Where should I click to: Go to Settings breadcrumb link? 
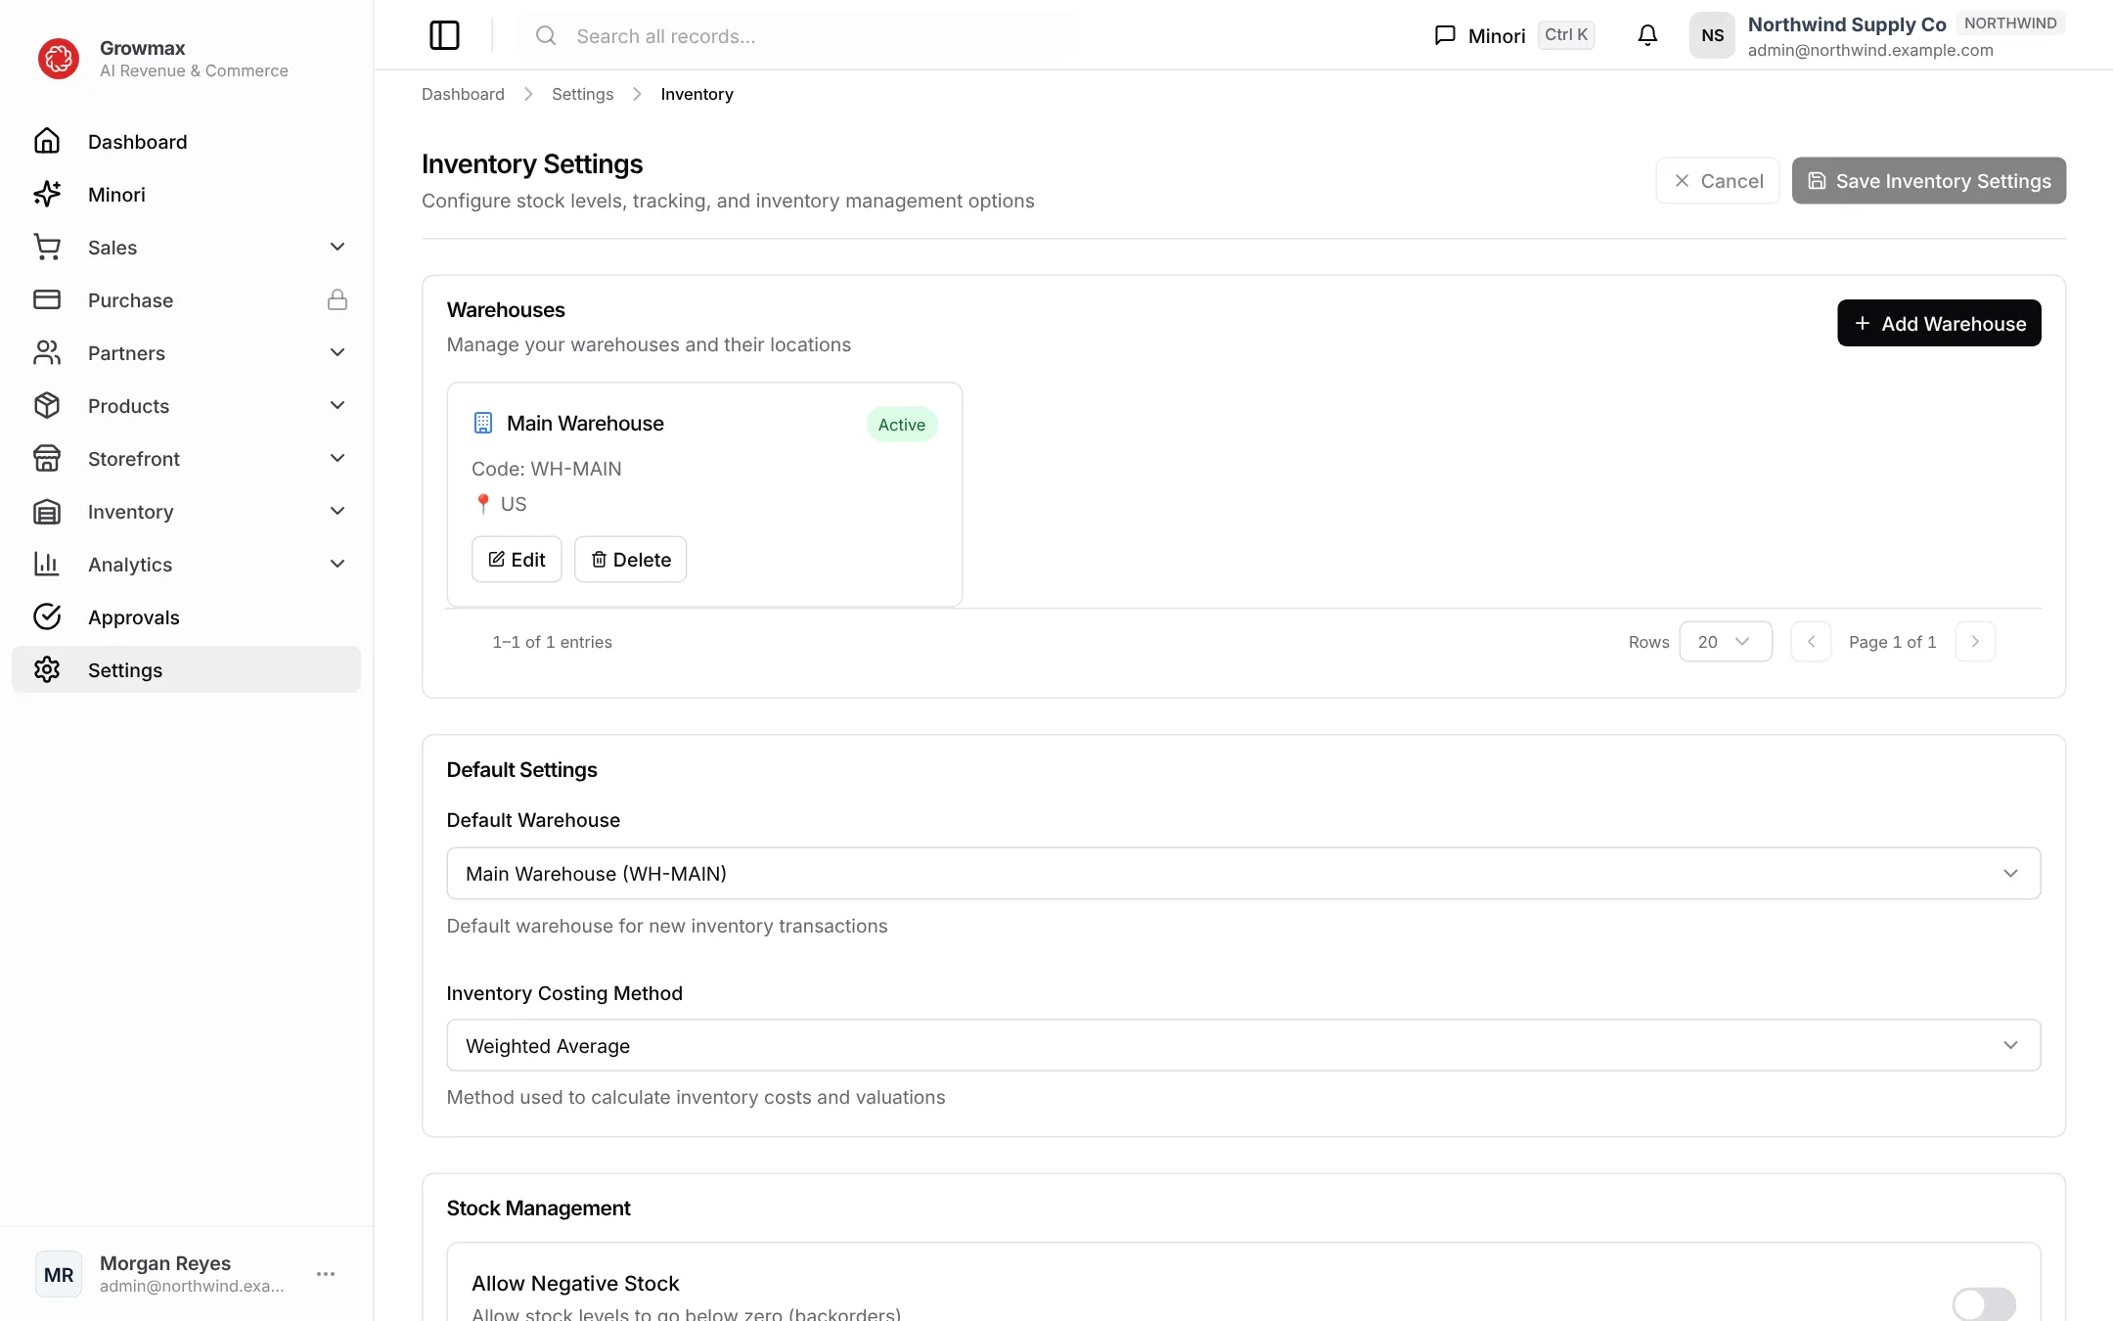coord(582,94)
